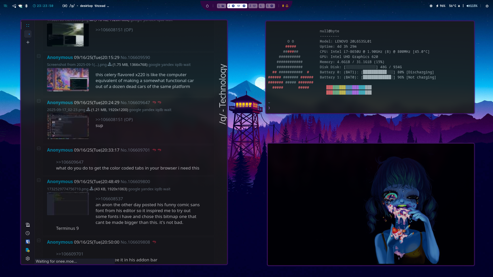Follow quote link >>106609701
The height and width of the screenshot is (277, 493).
(70, 254)
